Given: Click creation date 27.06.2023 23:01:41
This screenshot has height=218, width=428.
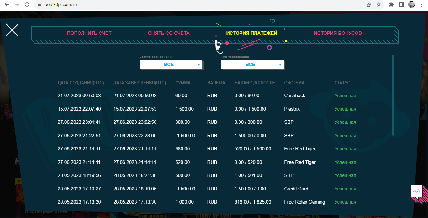Looking at the screenshot, I should click(x=79, y=122).
